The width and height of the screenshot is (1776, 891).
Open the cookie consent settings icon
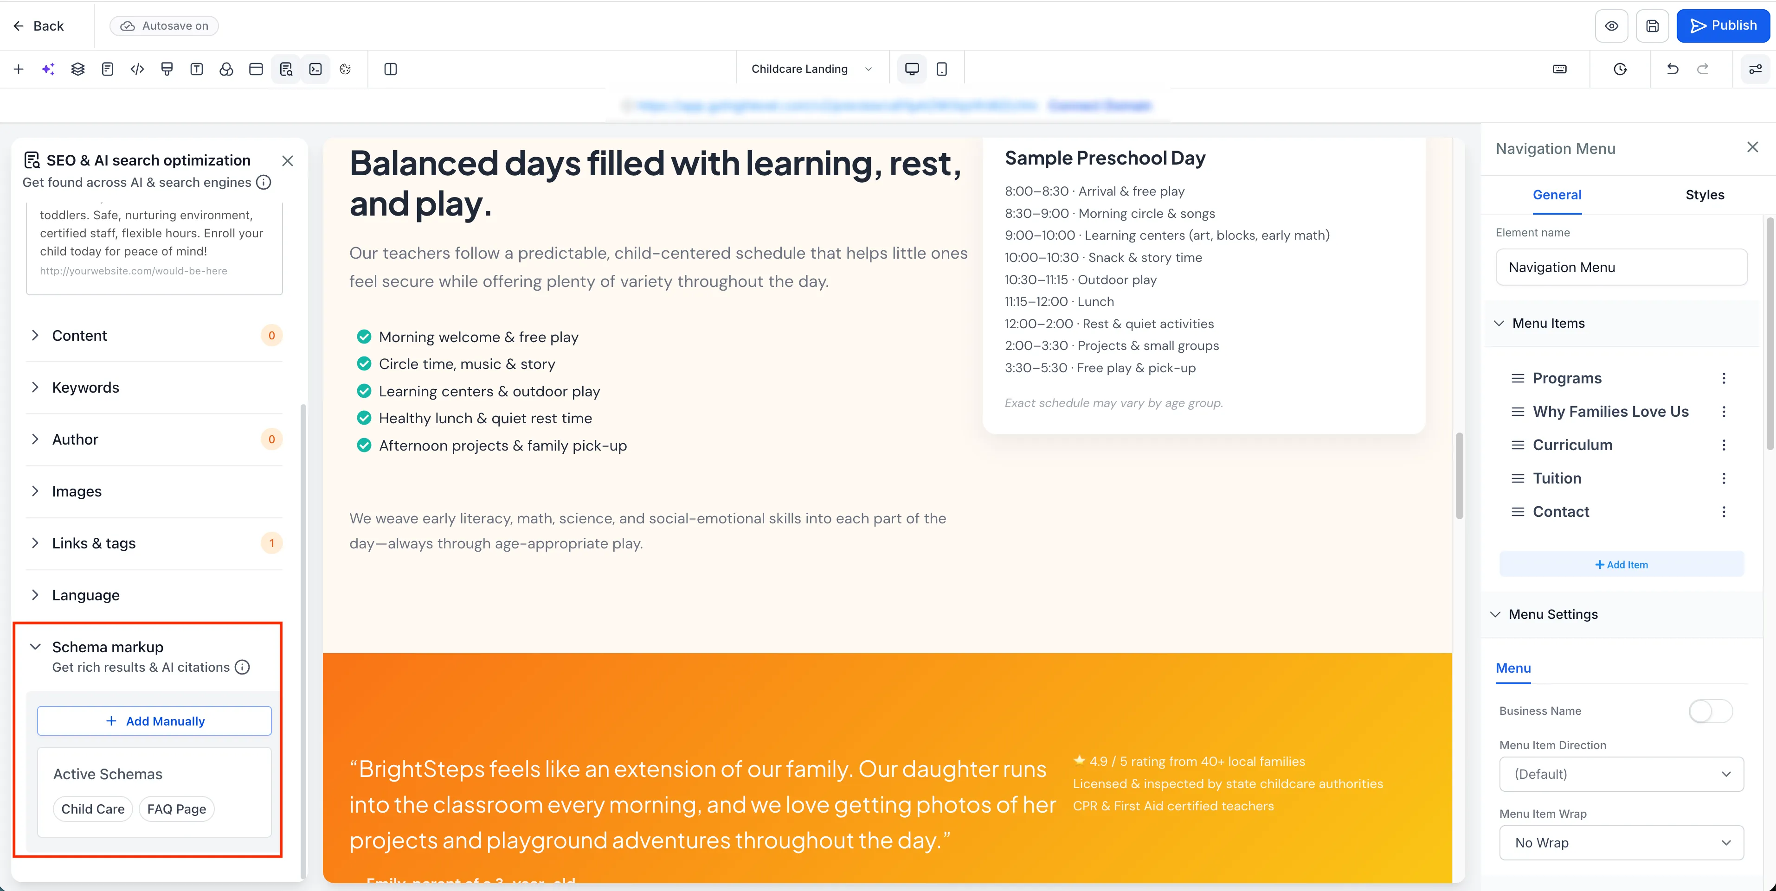click(x=345, y=69)
